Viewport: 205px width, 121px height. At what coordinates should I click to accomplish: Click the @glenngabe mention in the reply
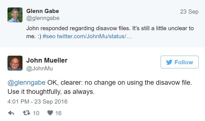pos(26,83)
